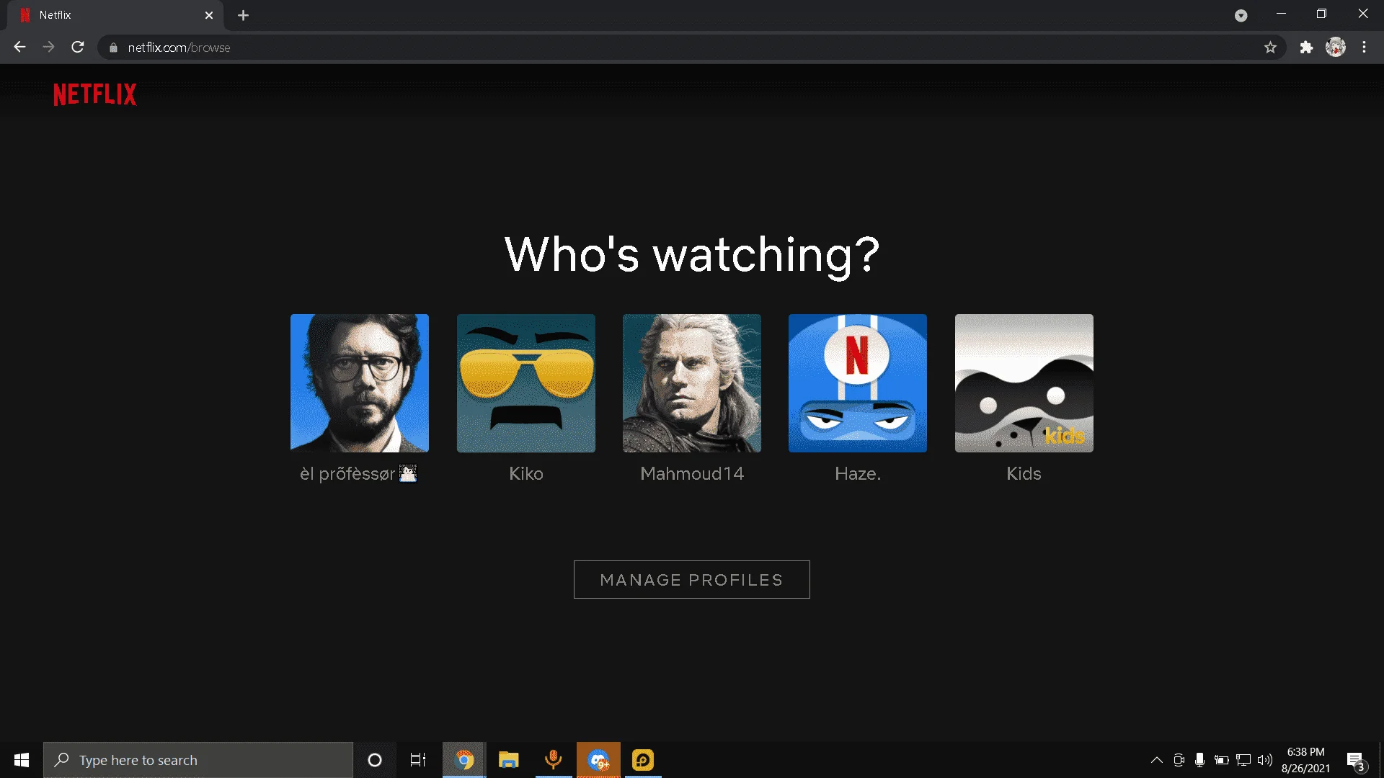
Task: Click the èl prõfèssør profile name
Action: click(358, 473)
